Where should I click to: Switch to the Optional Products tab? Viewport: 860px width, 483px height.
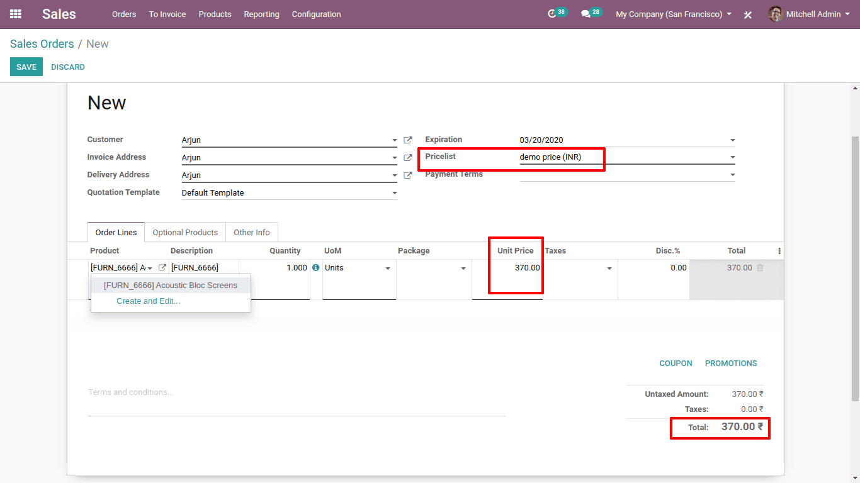coord(185,232)
